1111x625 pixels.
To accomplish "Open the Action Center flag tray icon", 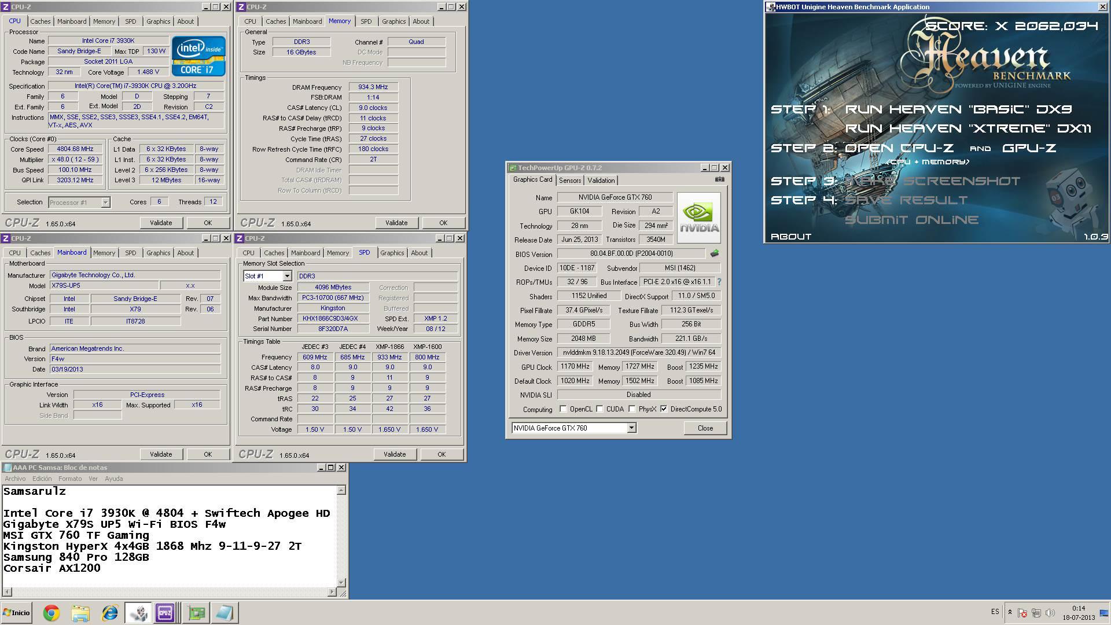I will [1022, 613].
